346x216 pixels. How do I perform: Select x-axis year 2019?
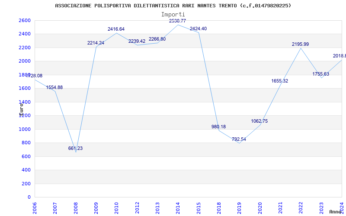pos(240,208)
